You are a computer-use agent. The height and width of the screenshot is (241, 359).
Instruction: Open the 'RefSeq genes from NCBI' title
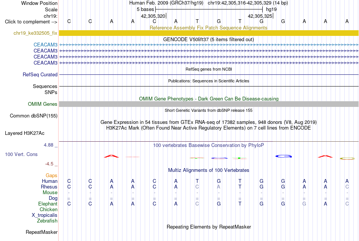pyautogui.click(x=209, y=69)
